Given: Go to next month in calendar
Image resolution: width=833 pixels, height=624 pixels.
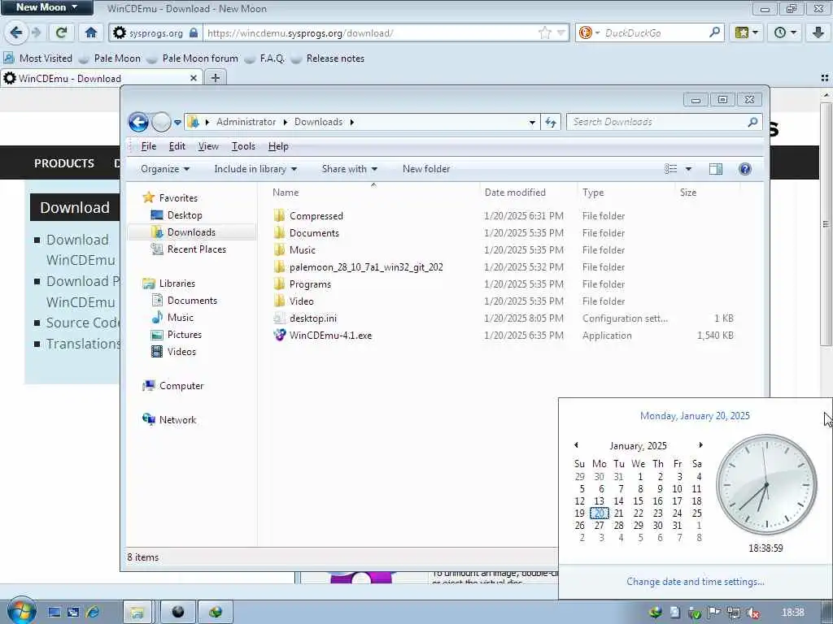Looking at the screenshot, I should (700, 445).
